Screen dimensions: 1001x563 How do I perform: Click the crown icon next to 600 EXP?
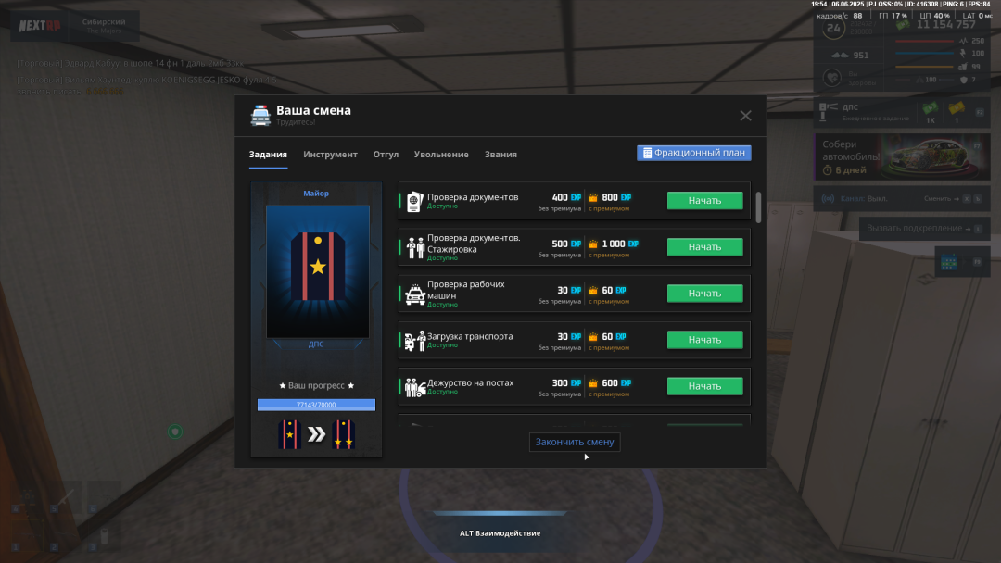593,383
